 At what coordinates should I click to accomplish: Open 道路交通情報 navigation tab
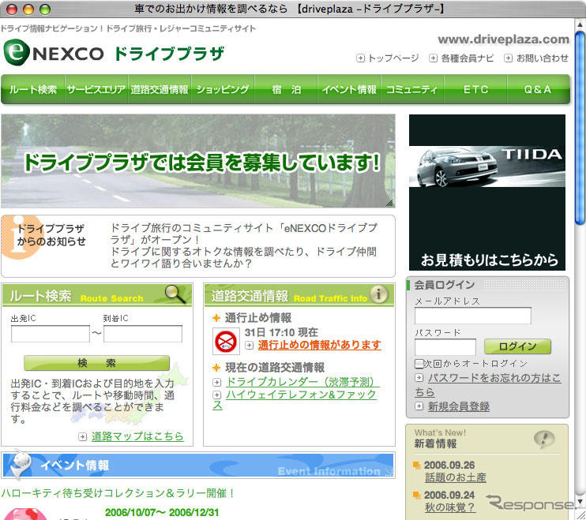[x=160, y=90]
